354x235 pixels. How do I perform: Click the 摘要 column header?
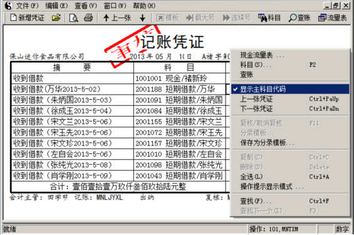pyautogui.click(x=73, y=67)
